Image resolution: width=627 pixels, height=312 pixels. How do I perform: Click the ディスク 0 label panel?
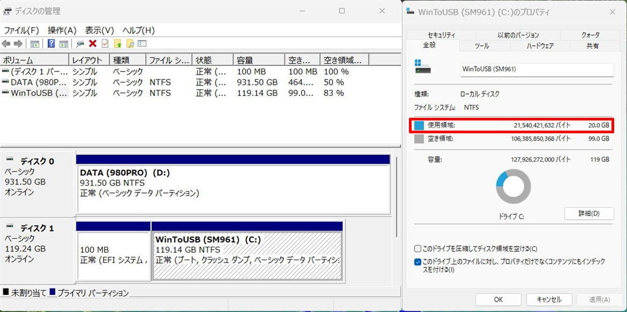pyautogui.click(x=37, y=184)
